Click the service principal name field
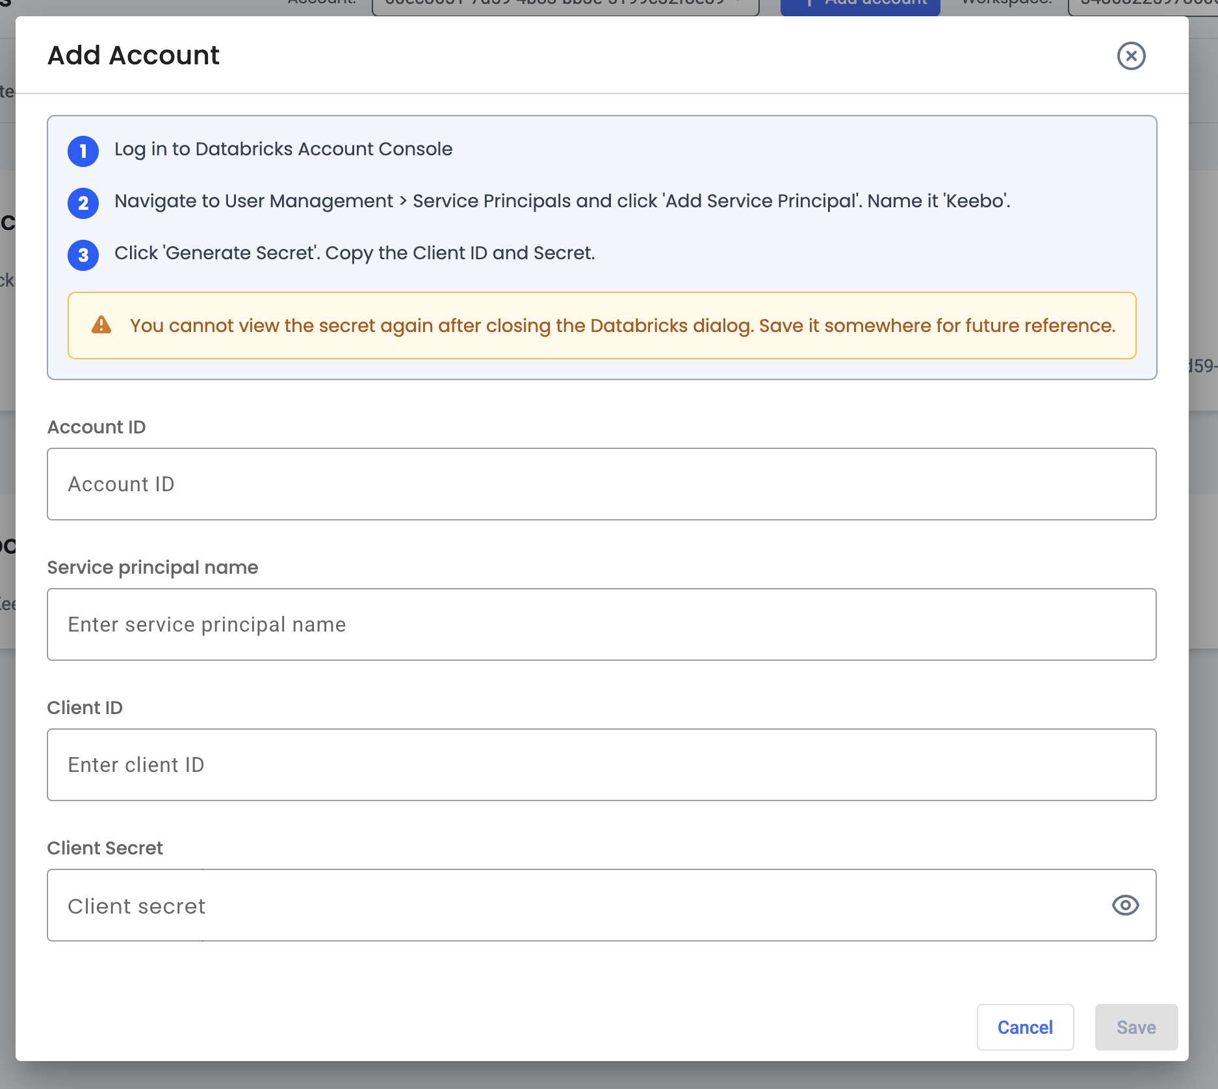 [x=601, y=624]
